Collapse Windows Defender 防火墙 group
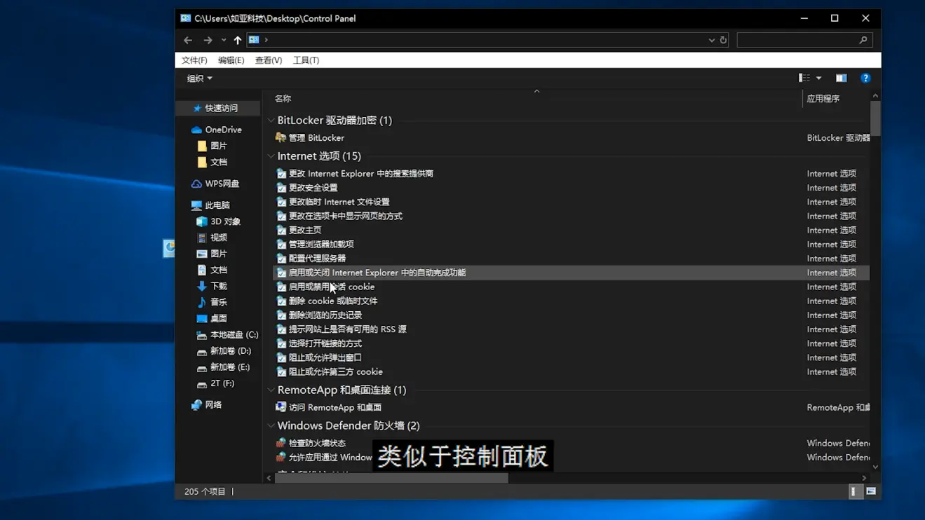The height and width of the screenshot is (520, 925). (271, 426)
